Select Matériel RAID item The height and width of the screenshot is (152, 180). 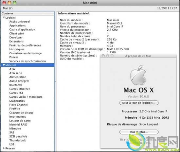pyautogui.click(x=18, y=125)
